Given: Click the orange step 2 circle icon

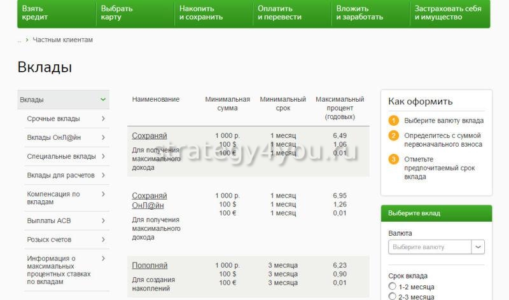Looking at the screenshot, I should (394, 135).
